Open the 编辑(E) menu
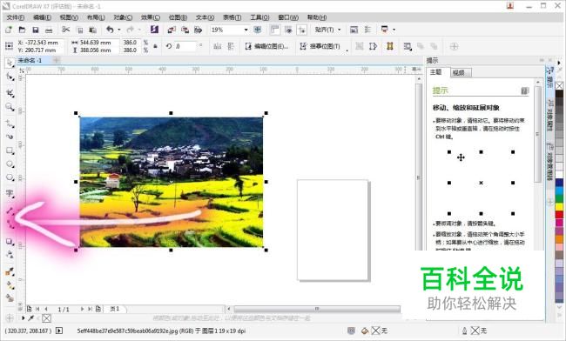The height and width of the screenshot is (341, 566). pos(43,17)
